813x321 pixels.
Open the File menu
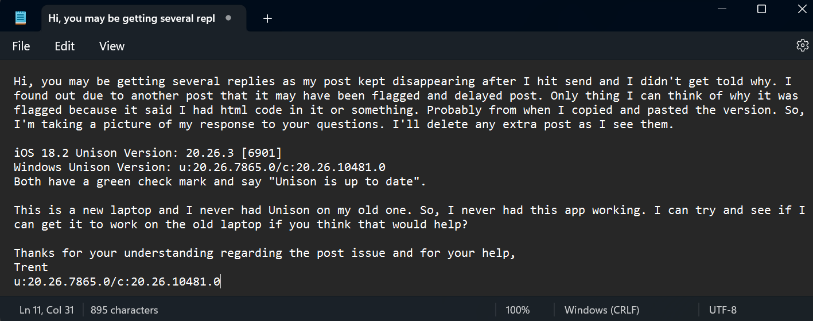tap(21, 46)
